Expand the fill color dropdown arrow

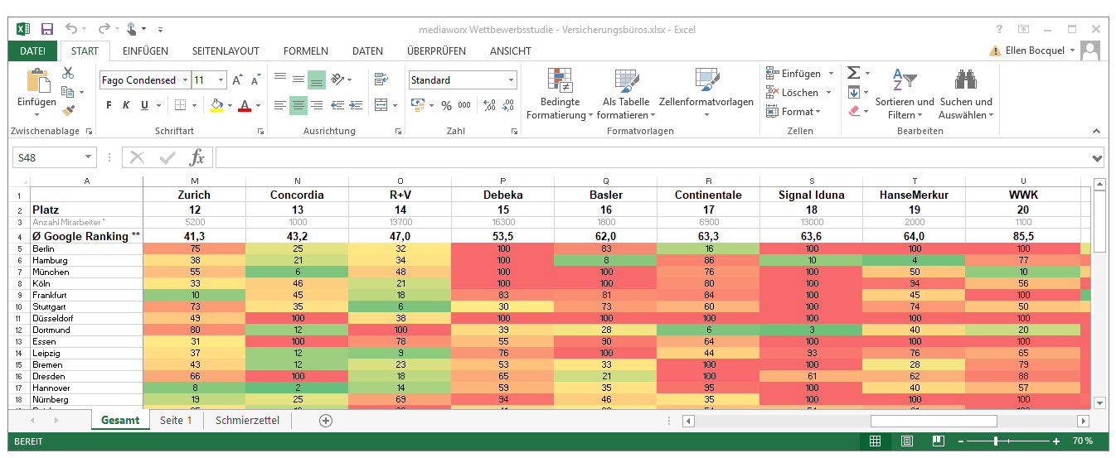(x=230, y=105)
